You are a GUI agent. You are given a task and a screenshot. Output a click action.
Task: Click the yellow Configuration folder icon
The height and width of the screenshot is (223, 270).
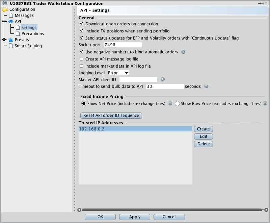(5, 9)
